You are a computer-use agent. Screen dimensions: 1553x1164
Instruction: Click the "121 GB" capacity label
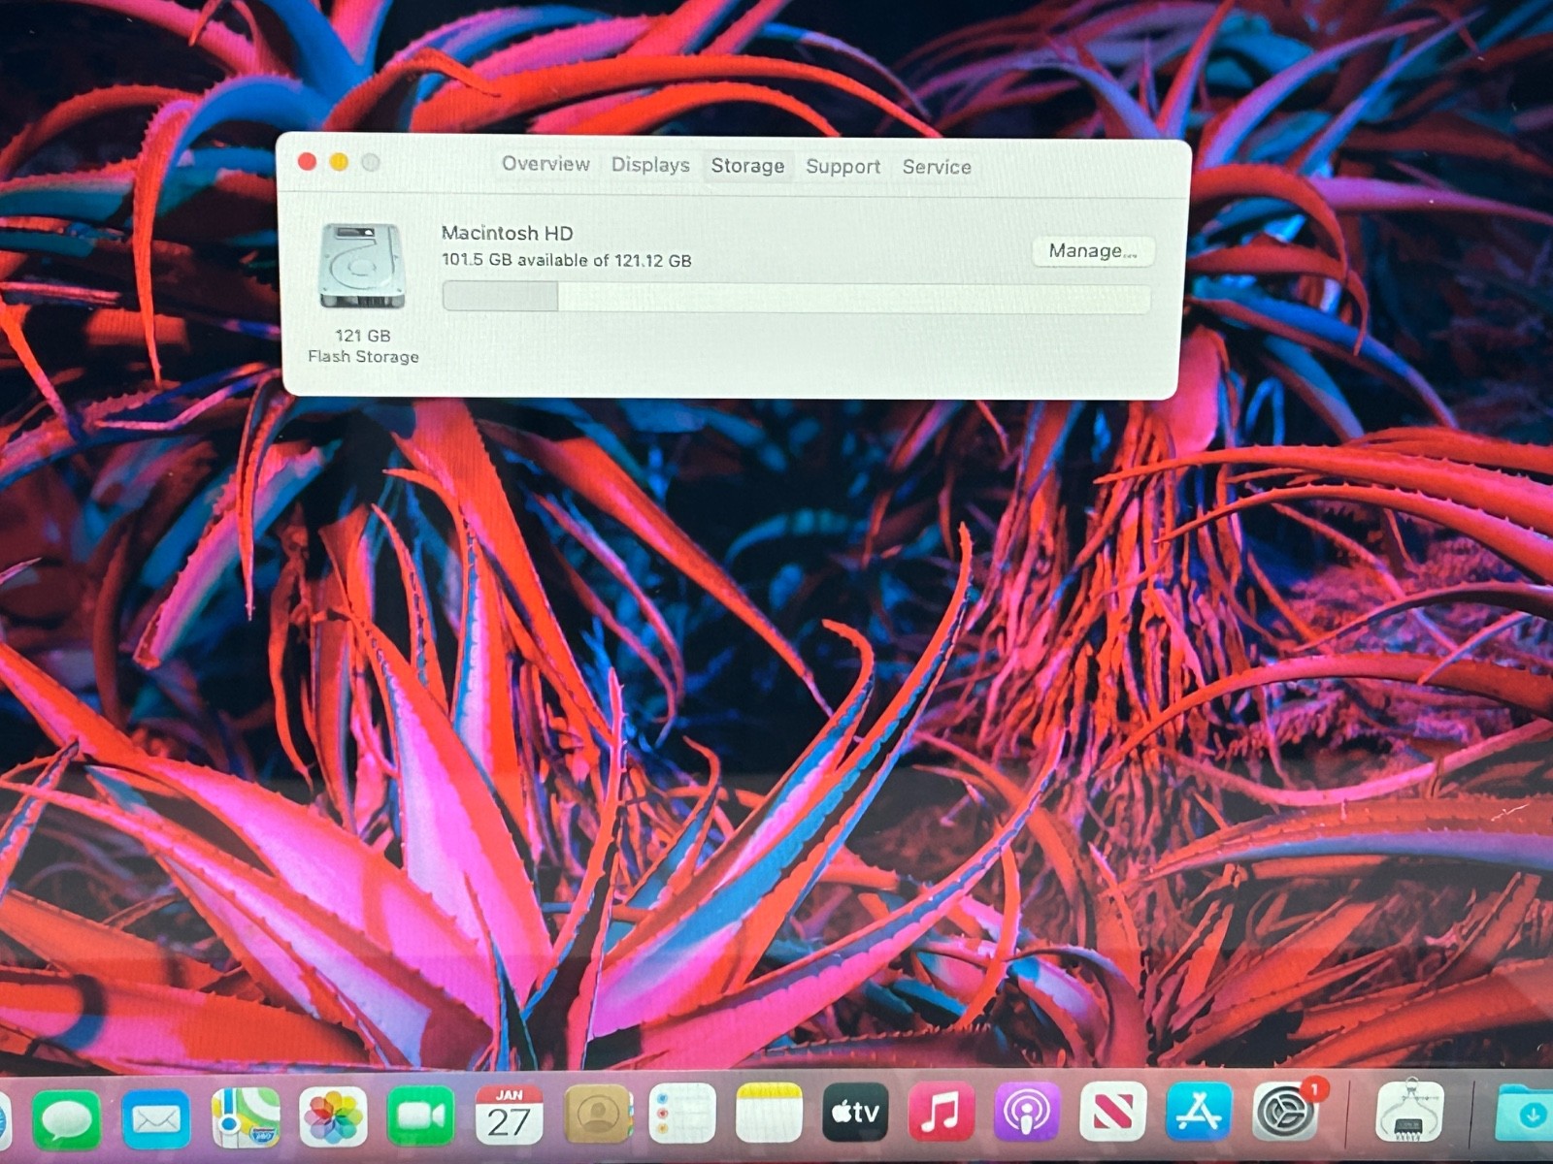click(x=363, y=336)
